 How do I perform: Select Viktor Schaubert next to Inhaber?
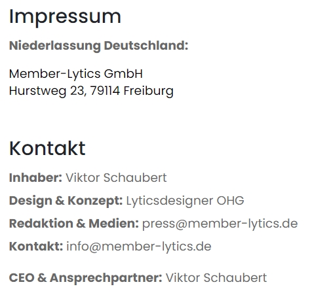[116, 177]
